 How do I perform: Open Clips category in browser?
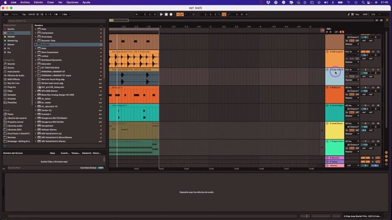[x=10, y=91]
